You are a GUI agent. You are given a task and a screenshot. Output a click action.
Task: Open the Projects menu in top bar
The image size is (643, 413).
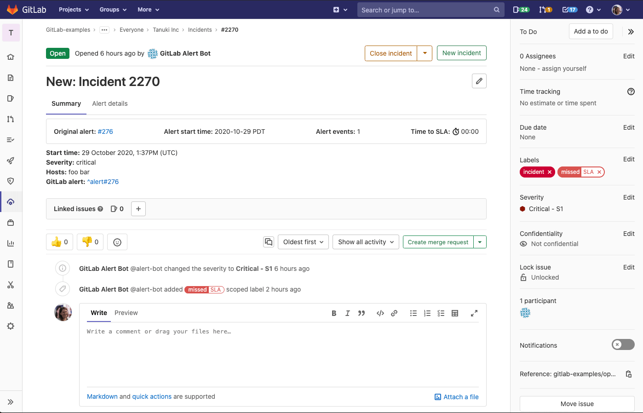[x=73, y=9]
